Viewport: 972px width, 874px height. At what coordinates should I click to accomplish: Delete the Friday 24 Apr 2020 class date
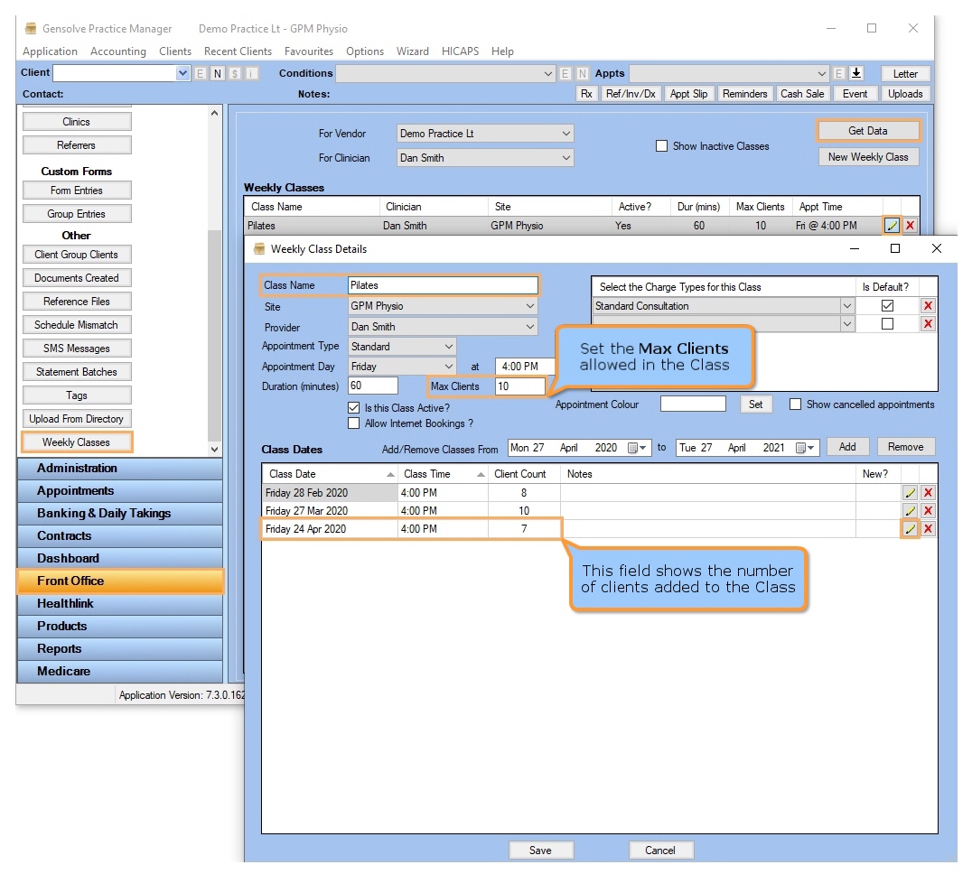point(928,529)
